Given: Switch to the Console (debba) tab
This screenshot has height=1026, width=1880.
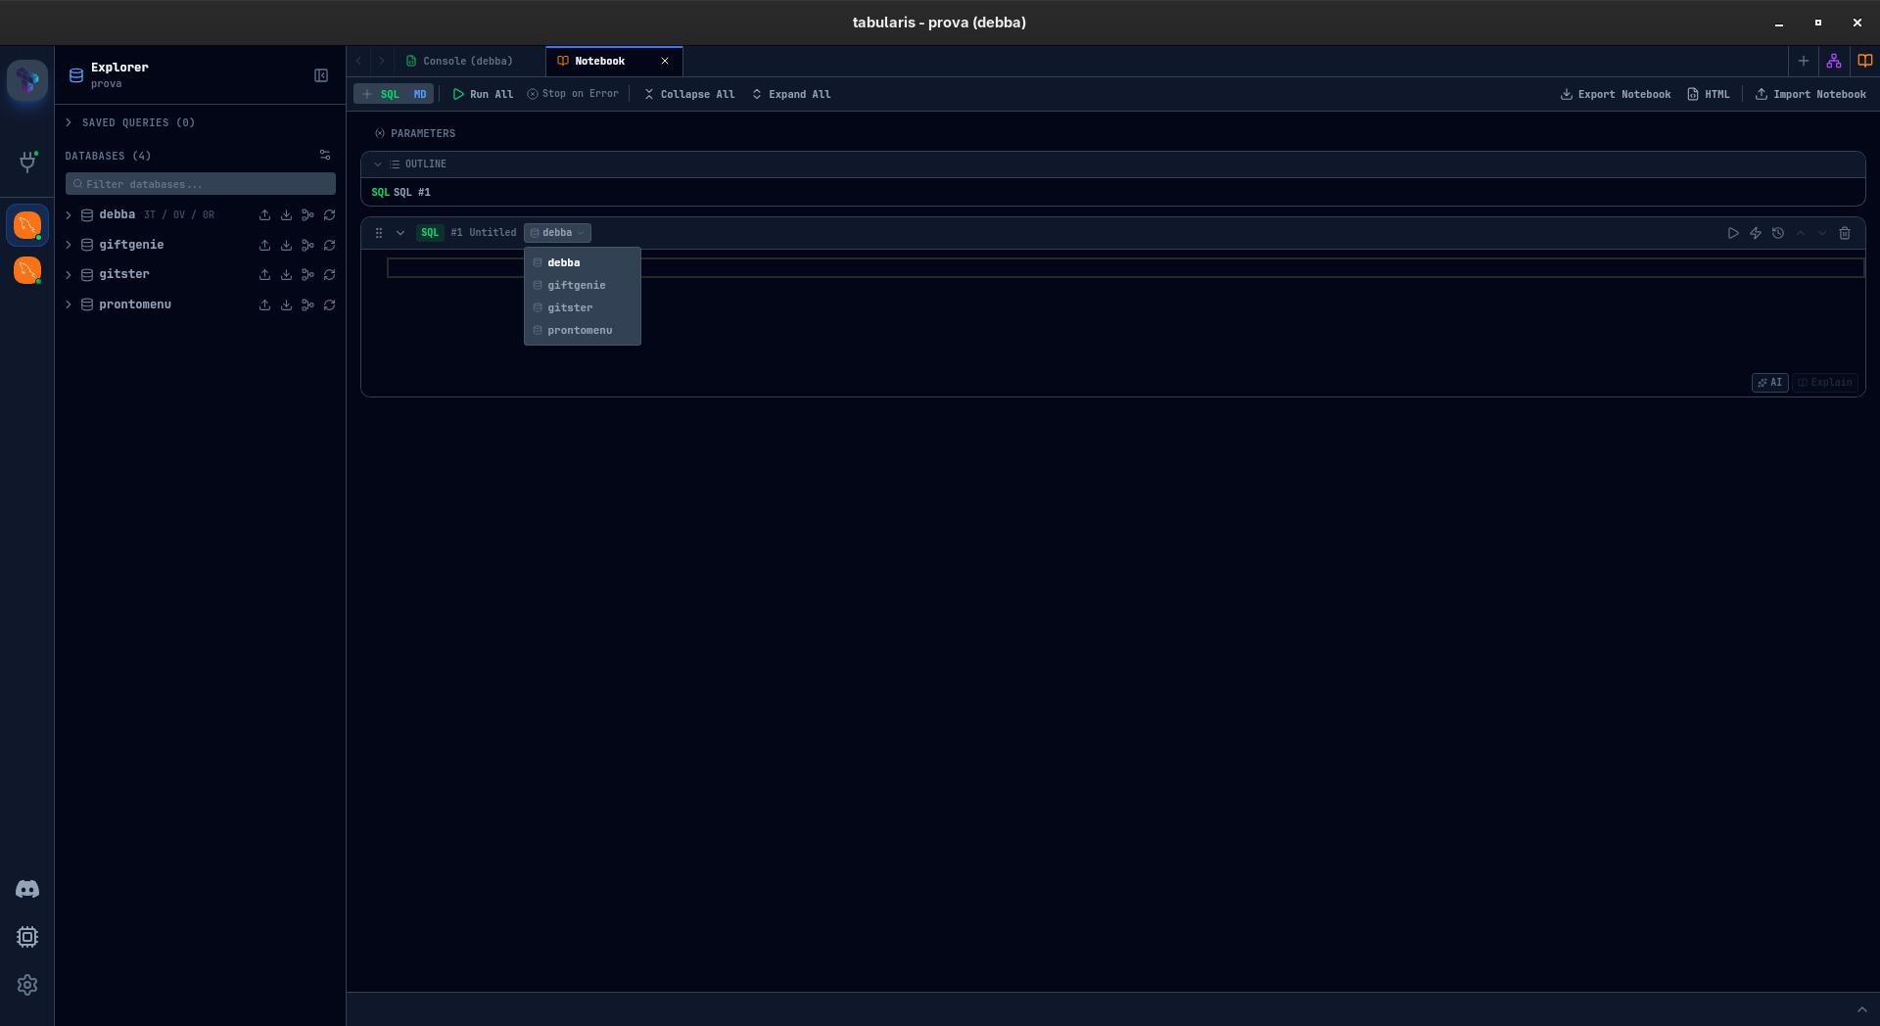Looking at the screenshot, I should 467,61.
